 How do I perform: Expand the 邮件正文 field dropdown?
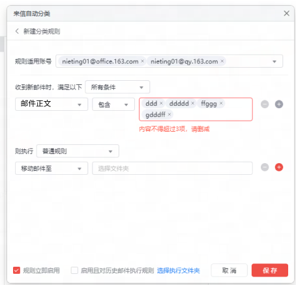click(52, 104)
